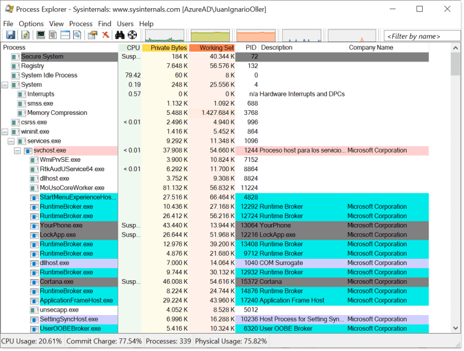464x351 pixels.
Task: Click the vertical scrollbar thumb
Action: click(x=455, y=64)
